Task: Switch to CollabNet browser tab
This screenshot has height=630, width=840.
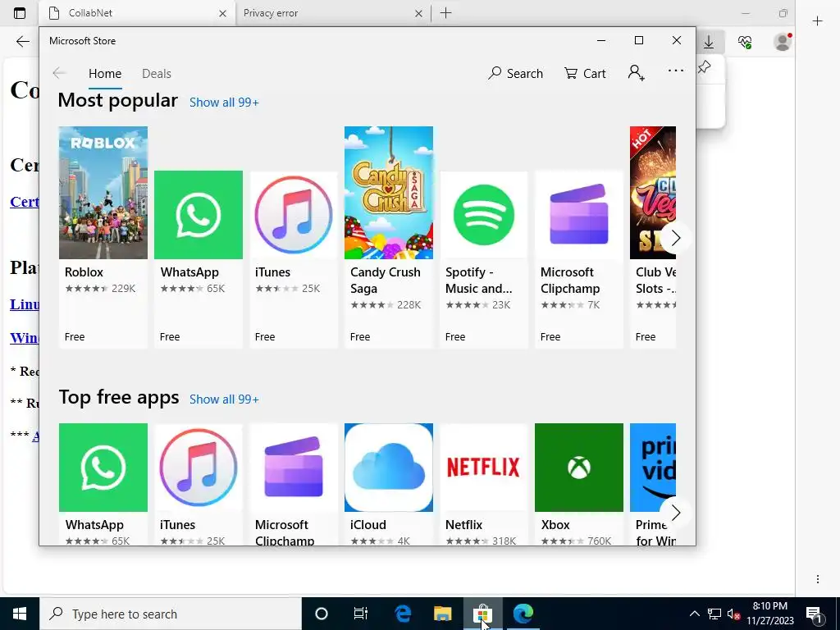Action: click(x=137, y=13)
